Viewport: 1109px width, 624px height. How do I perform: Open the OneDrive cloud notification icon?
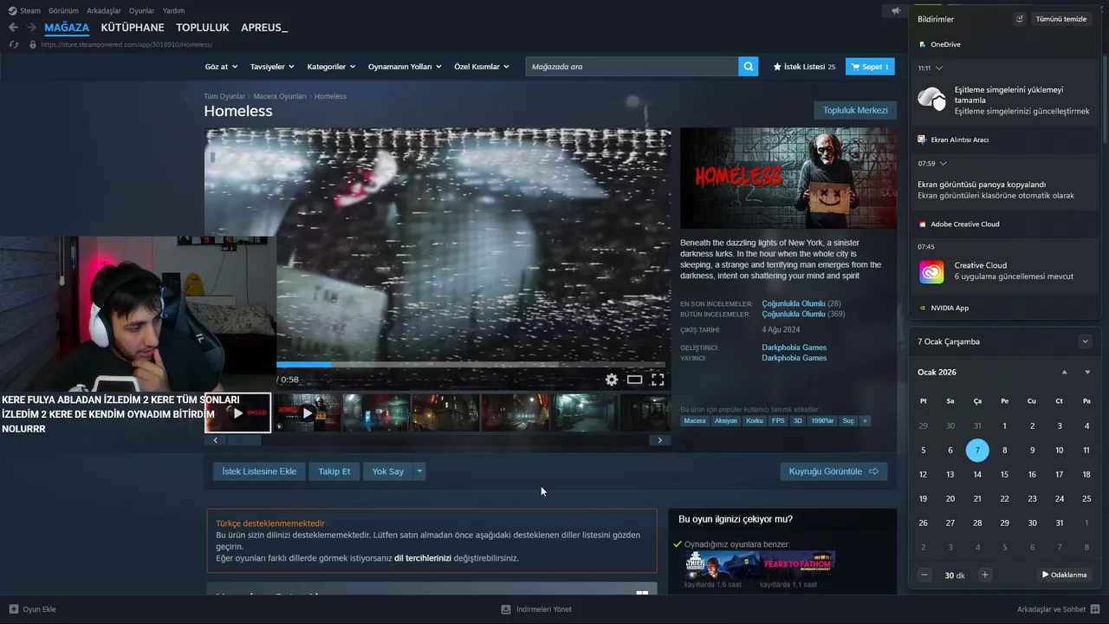point(931,99)
